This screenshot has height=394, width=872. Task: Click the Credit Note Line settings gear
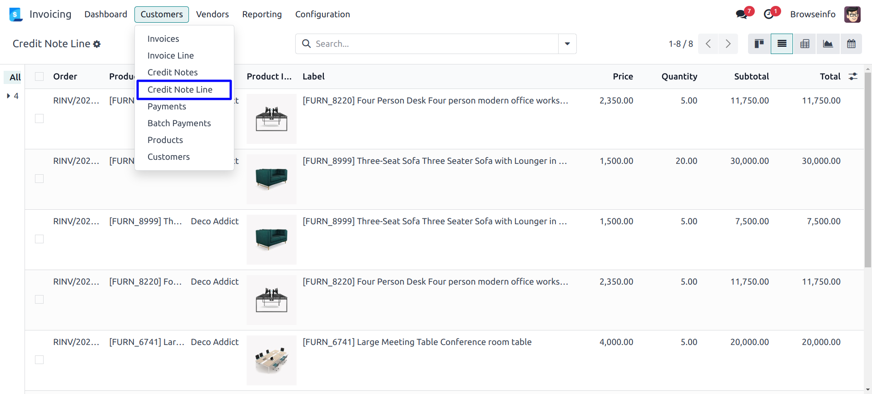click(97, 44)
